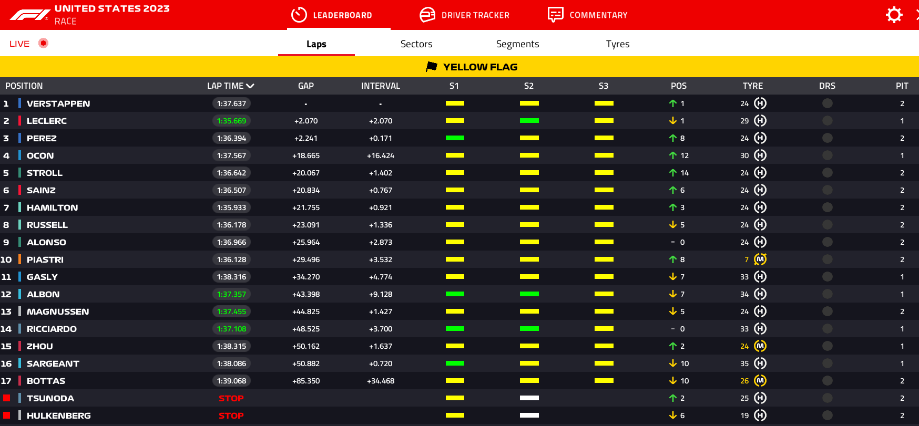Image resolution: width=919 pixels, height=426 pixels.
Task: Click the UNITED STATES 2023 race title
Action: coord(113,8)
